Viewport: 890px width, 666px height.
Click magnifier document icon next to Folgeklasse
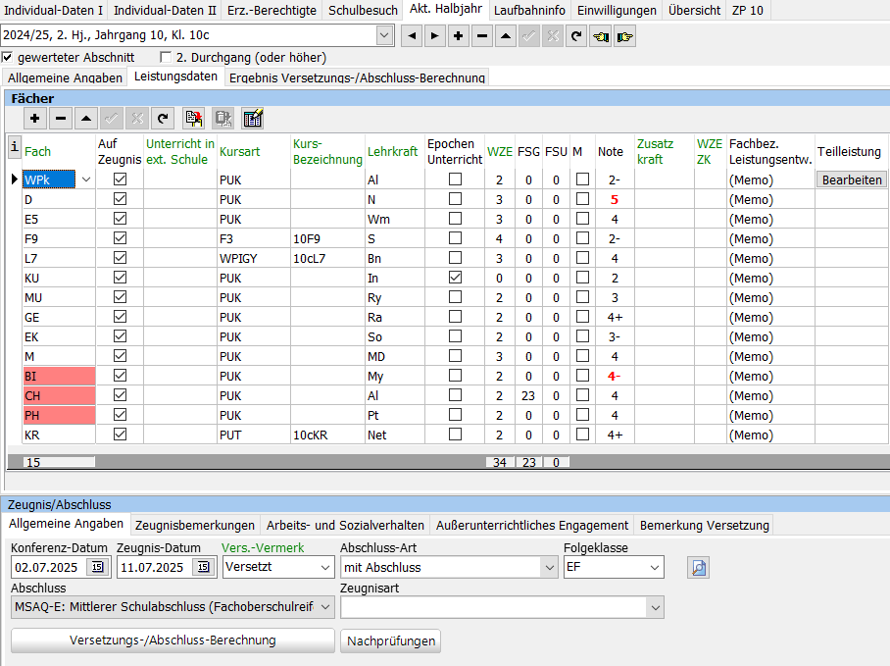(698, 567)
